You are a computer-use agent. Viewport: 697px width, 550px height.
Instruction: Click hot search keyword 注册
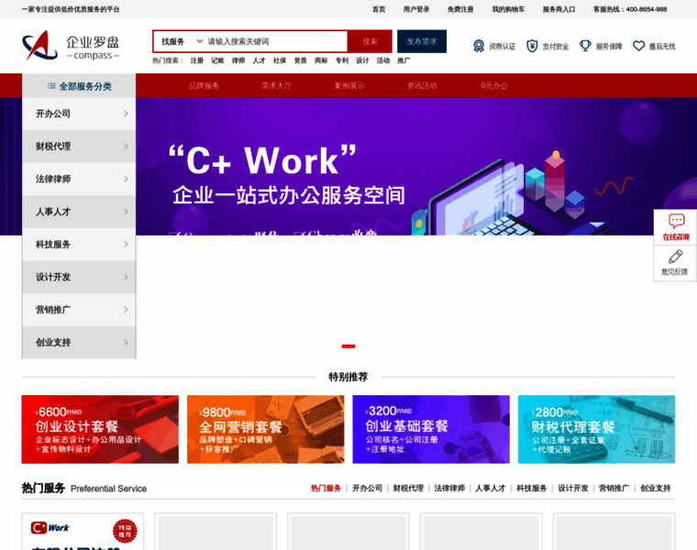coord(197,60)
